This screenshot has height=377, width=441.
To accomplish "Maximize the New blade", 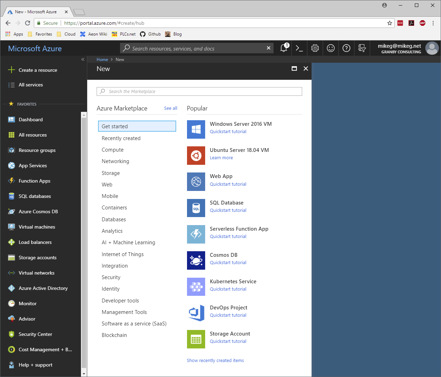I will pos(294,69).
